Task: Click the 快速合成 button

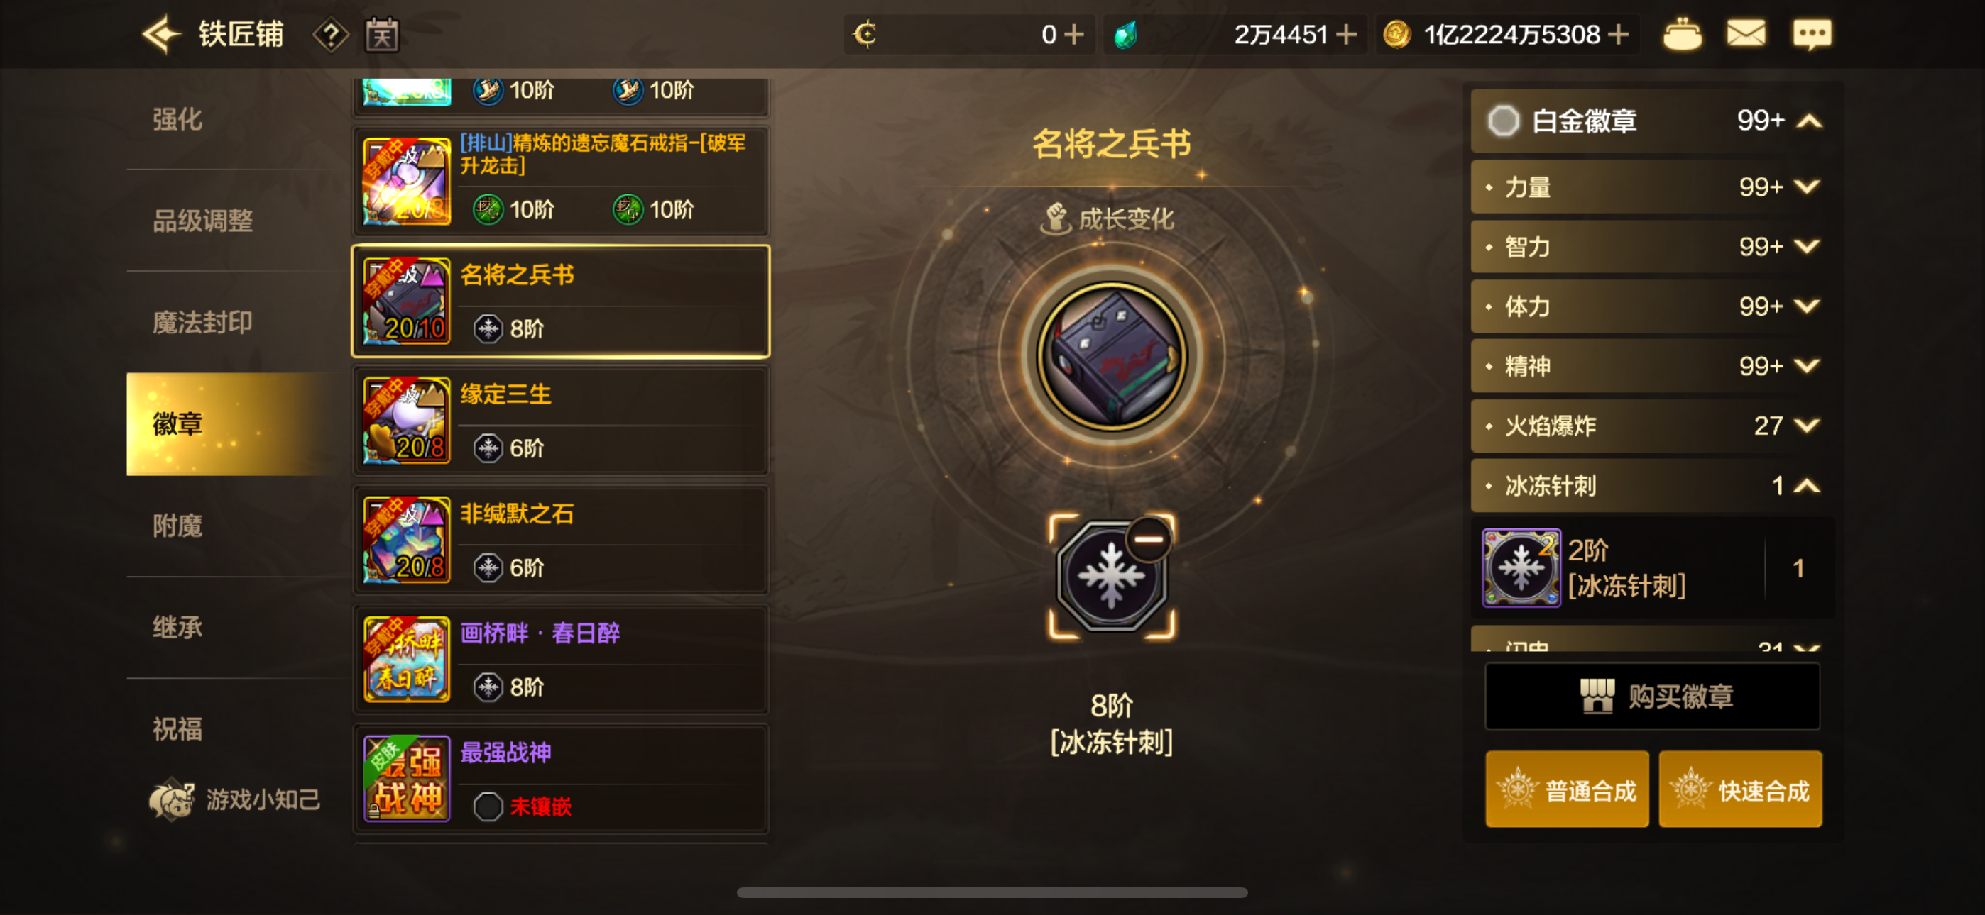Action: [x=1740, y=790]
